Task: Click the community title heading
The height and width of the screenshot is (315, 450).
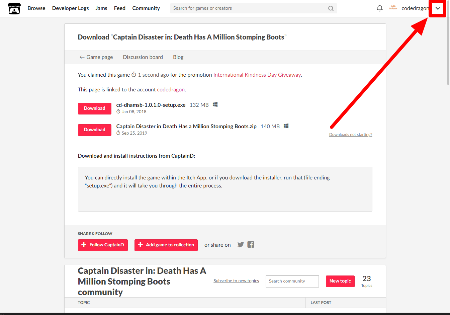Action: click(142, 282)
